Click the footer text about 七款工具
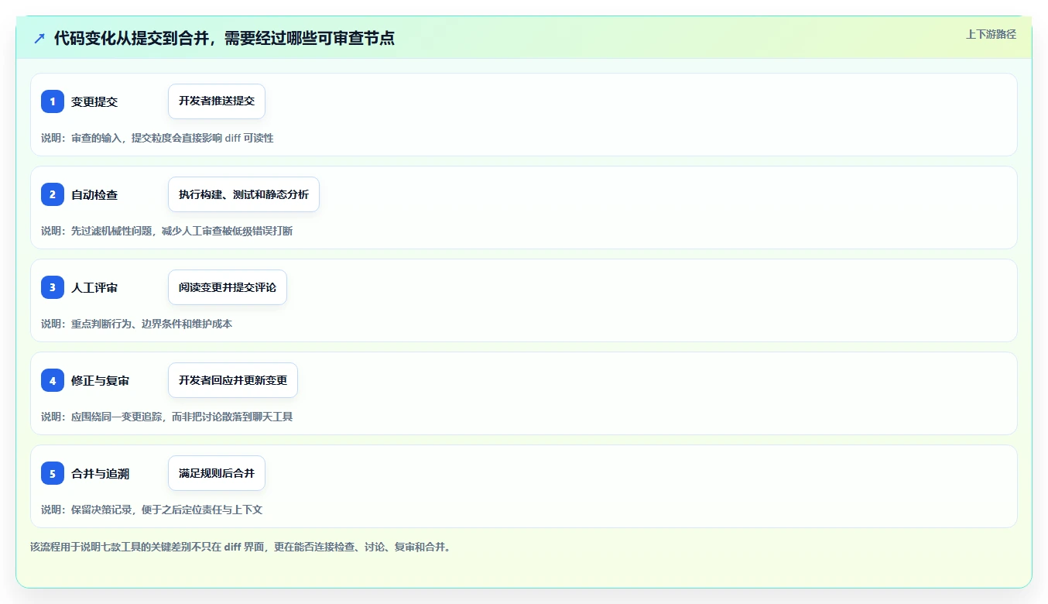1048x604 pixels. 240,547
